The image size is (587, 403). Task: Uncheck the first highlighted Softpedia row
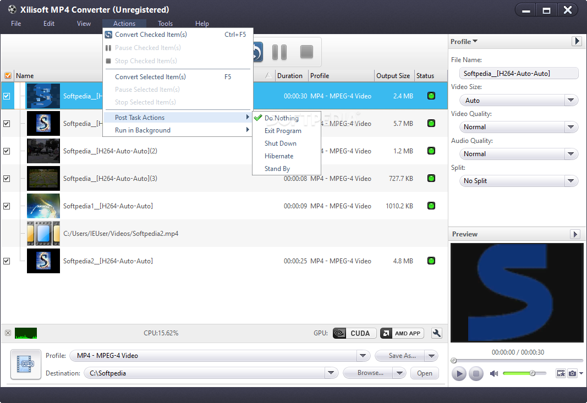click(7, 96)
